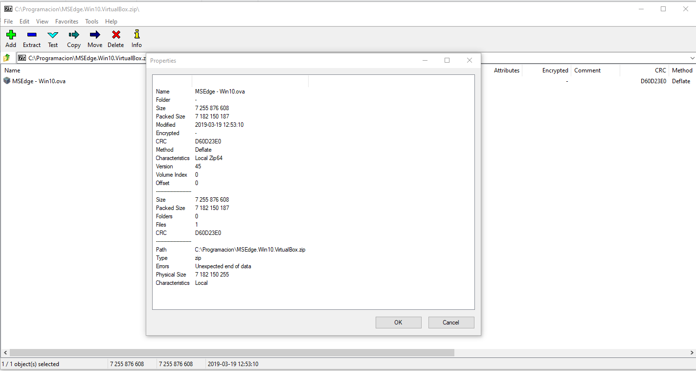Sort by the Encrypted column header
The width and height of the screenshot is (696, 371).
coord(555,70)
